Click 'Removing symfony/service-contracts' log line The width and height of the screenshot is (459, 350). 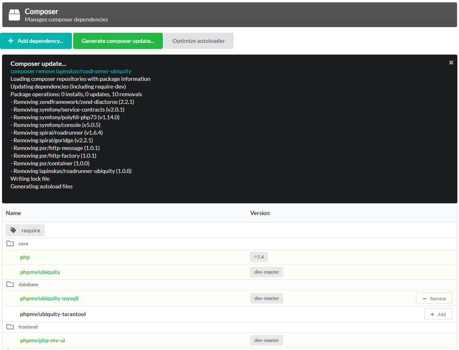(67, 110)
